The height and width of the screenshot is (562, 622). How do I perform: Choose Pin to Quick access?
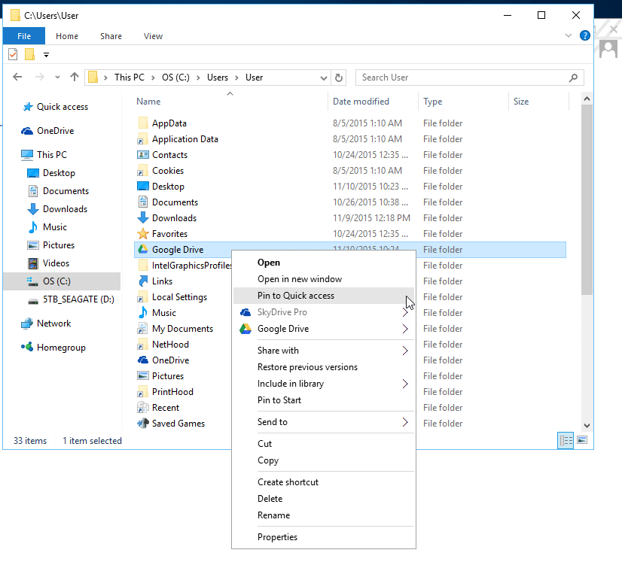tap(296, 296)
